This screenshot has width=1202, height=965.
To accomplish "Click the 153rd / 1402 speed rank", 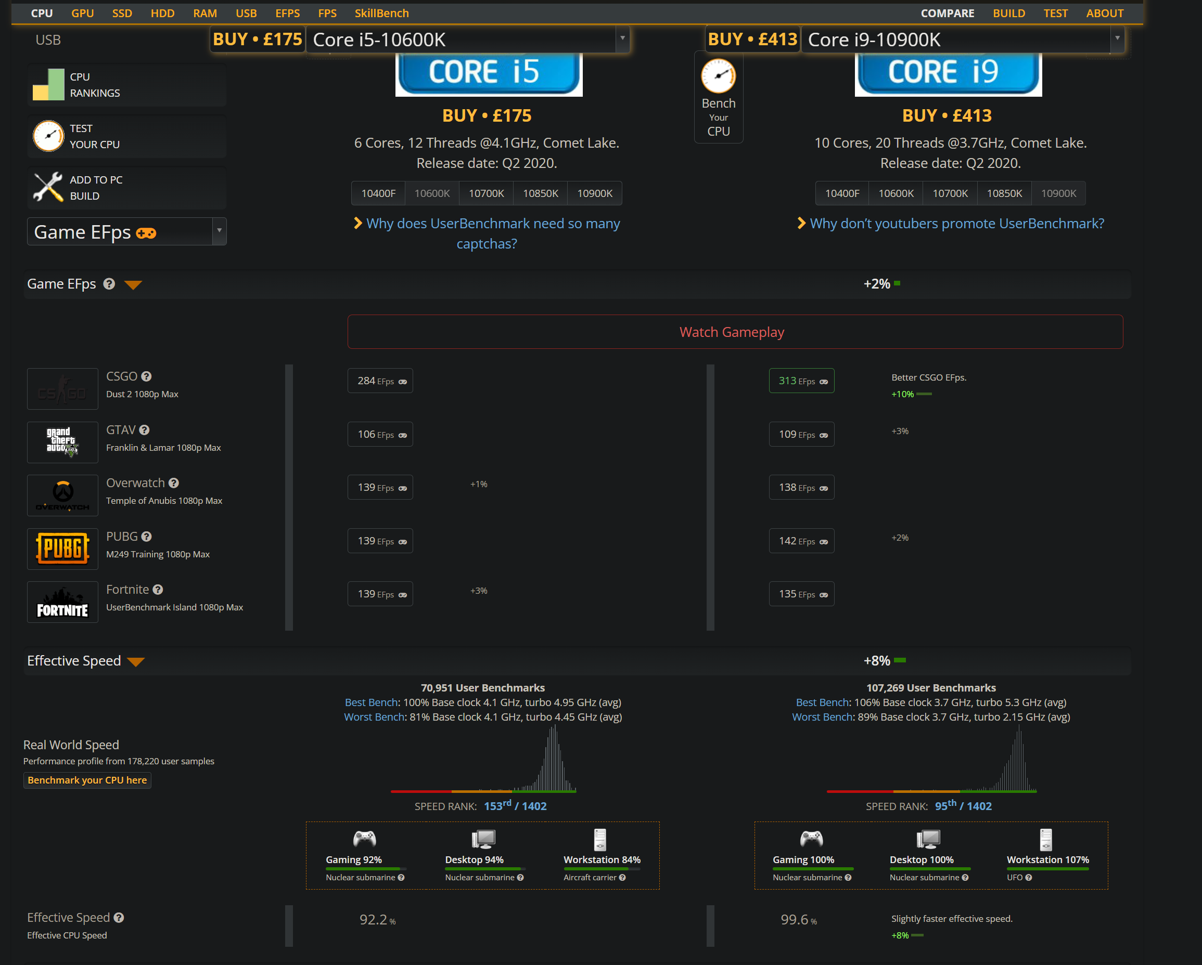I will click(515, 806).
